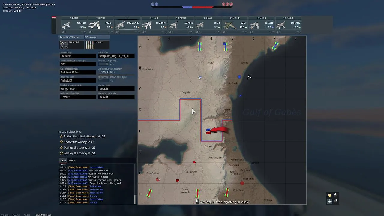Select the MiG-19PT aircraft slot
This screenshot has width=384, height=216.
[x=154, y=25]
